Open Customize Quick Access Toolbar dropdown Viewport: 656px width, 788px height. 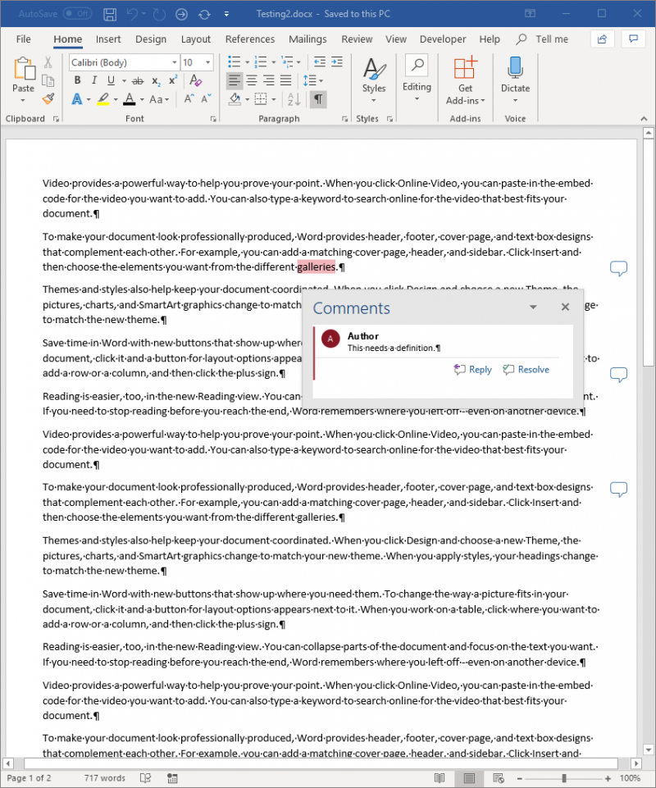coord(226,14)
